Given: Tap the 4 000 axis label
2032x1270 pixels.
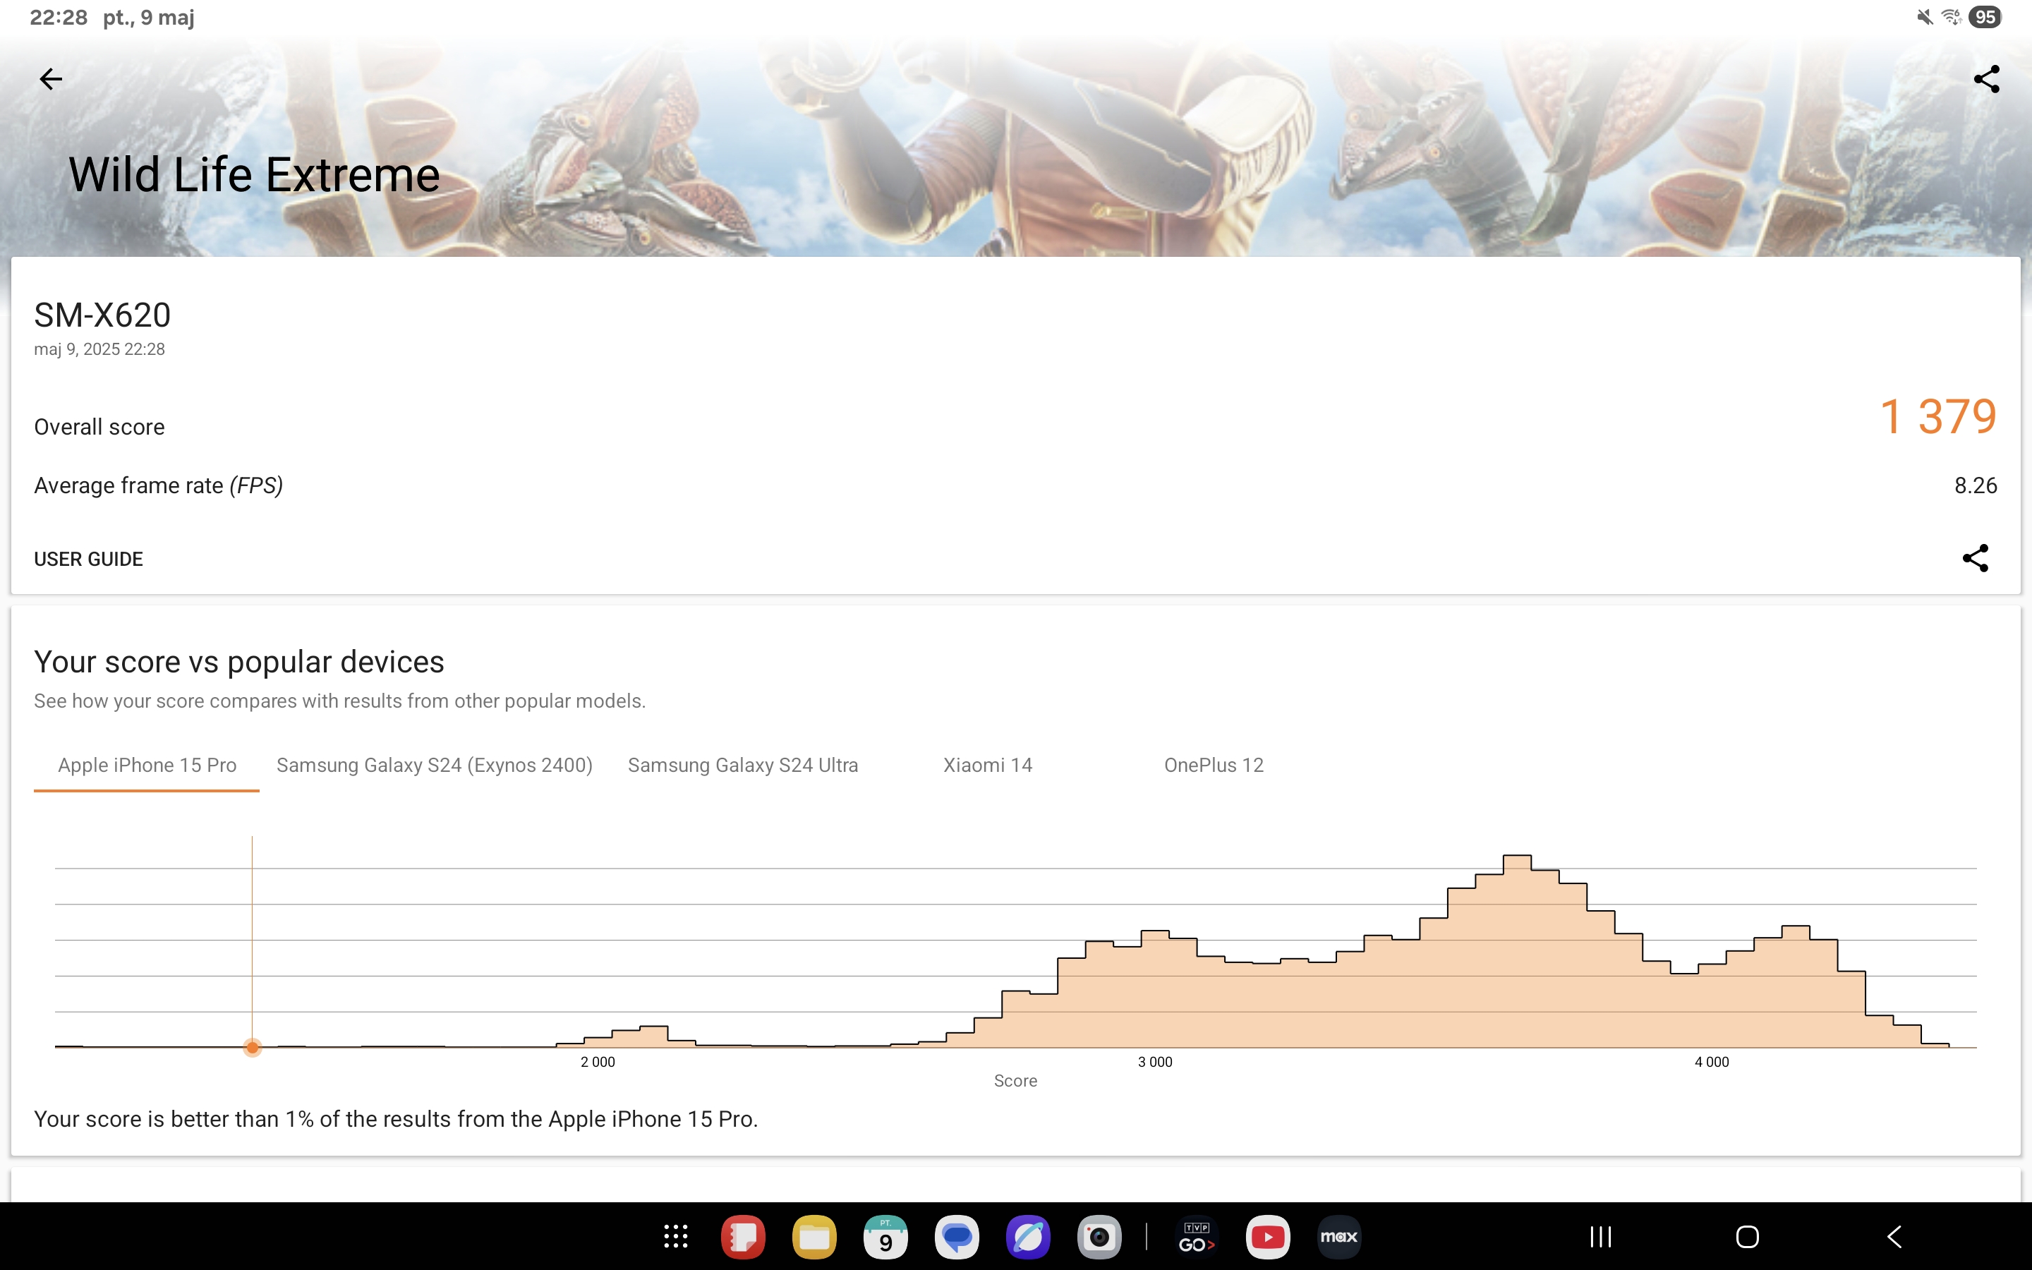Looking at the screenshot, I should (x=1711, y=1062).
